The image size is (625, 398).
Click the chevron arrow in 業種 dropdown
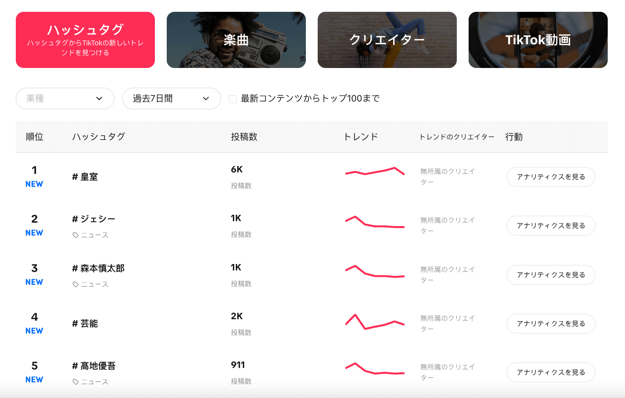[99, 99]
